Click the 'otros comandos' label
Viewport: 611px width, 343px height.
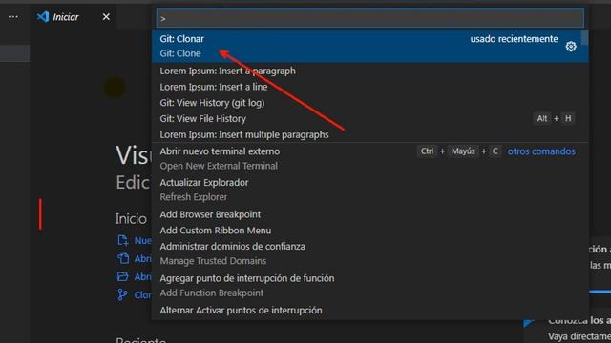point(541,151)
